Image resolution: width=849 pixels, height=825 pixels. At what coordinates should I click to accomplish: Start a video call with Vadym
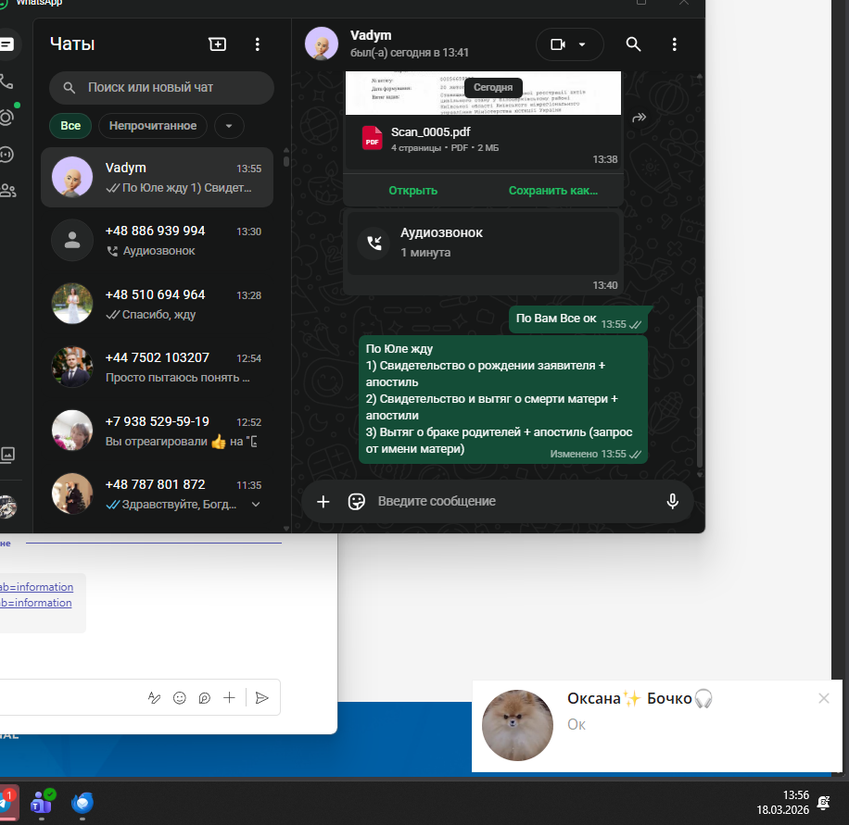point(557,44)
